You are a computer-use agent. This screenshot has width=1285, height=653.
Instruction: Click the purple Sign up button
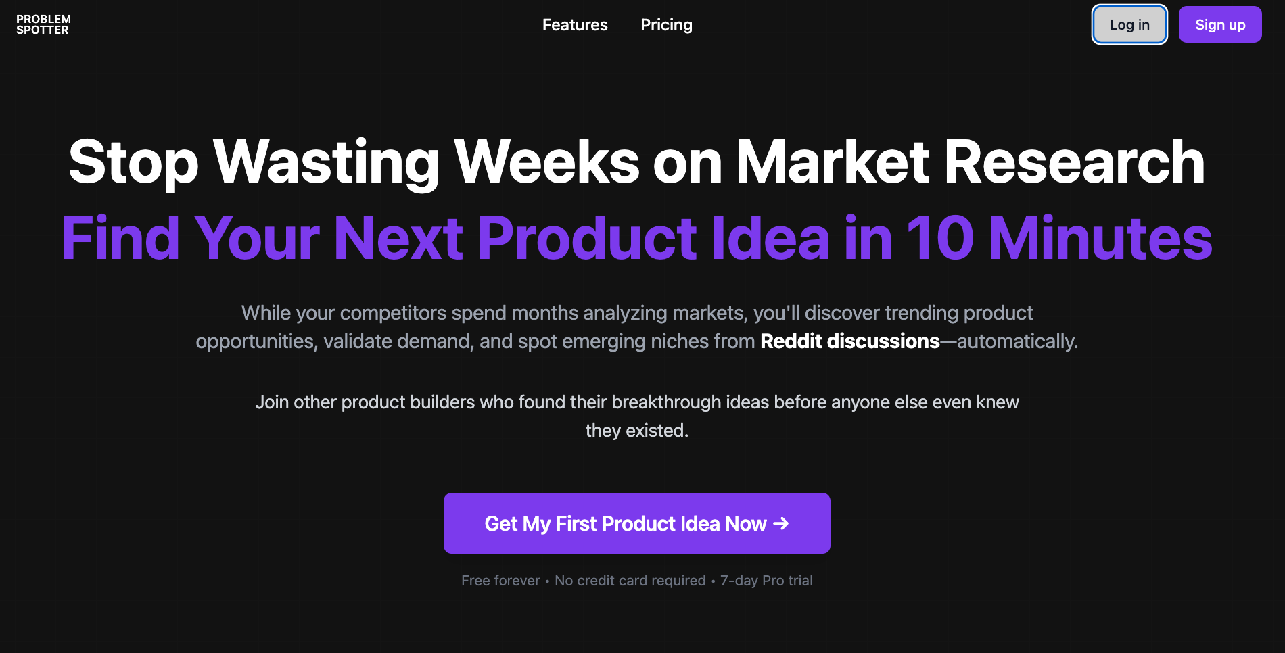point(1220,24)
